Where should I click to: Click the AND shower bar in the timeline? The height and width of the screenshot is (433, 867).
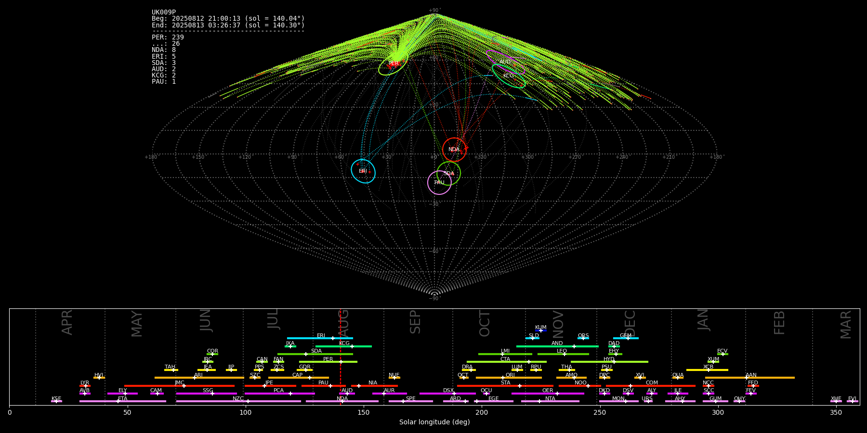pos(557,346)
